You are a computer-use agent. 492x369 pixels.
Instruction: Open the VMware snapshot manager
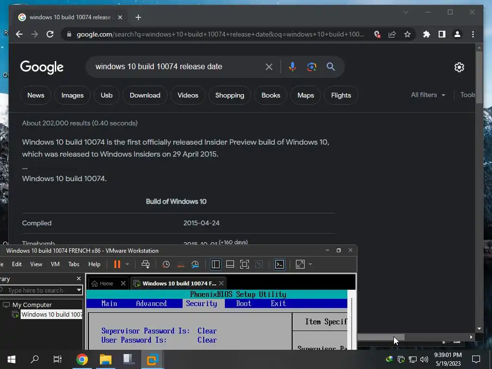pyautogui.click(x=195, y=265)
